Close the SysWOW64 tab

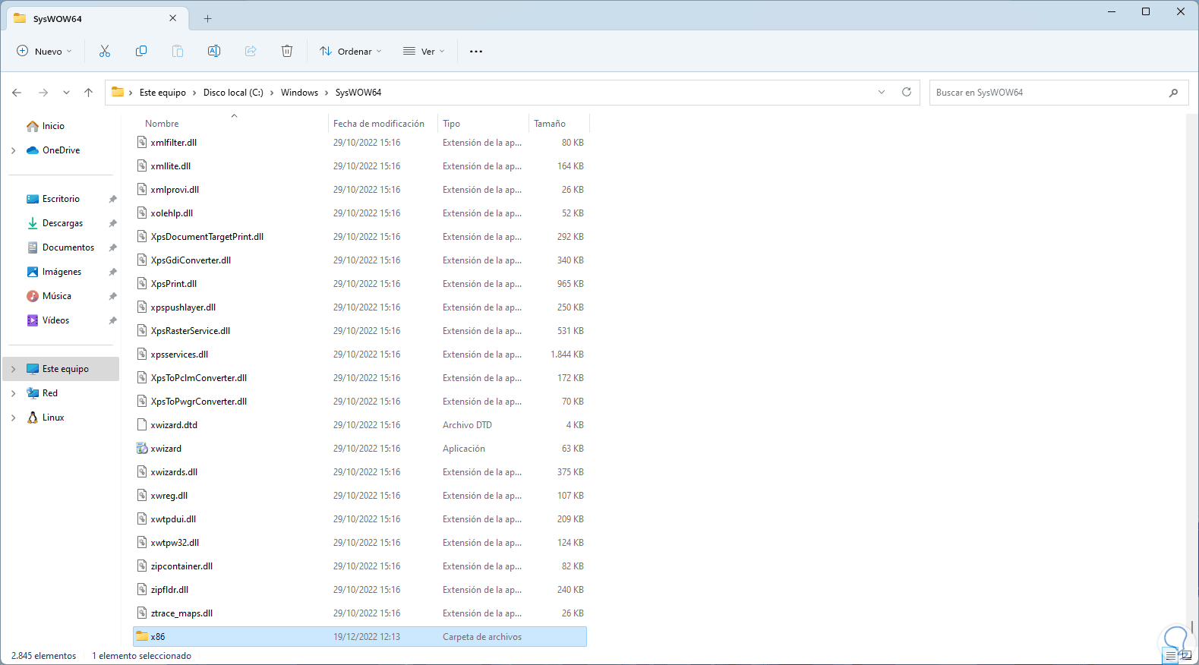click(173, 18)
